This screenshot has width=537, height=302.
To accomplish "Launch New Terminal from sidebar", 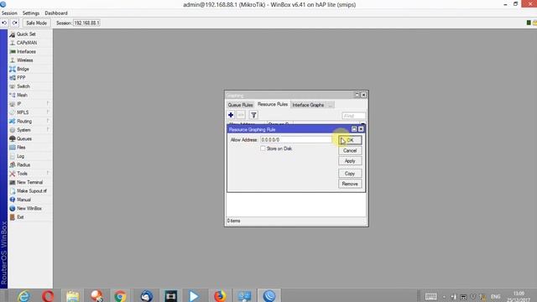I will [x=30, y=182].
